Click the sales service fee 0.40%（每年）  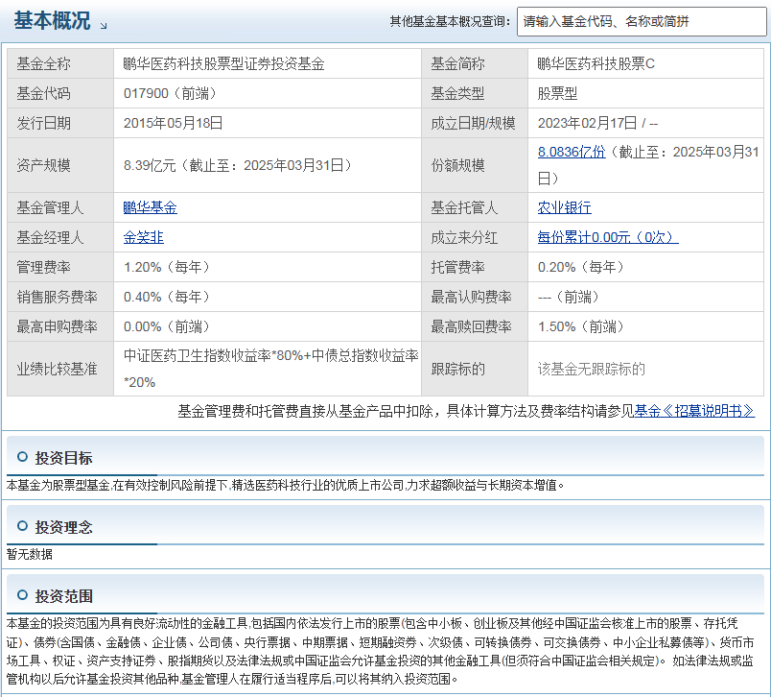point(167,297)
